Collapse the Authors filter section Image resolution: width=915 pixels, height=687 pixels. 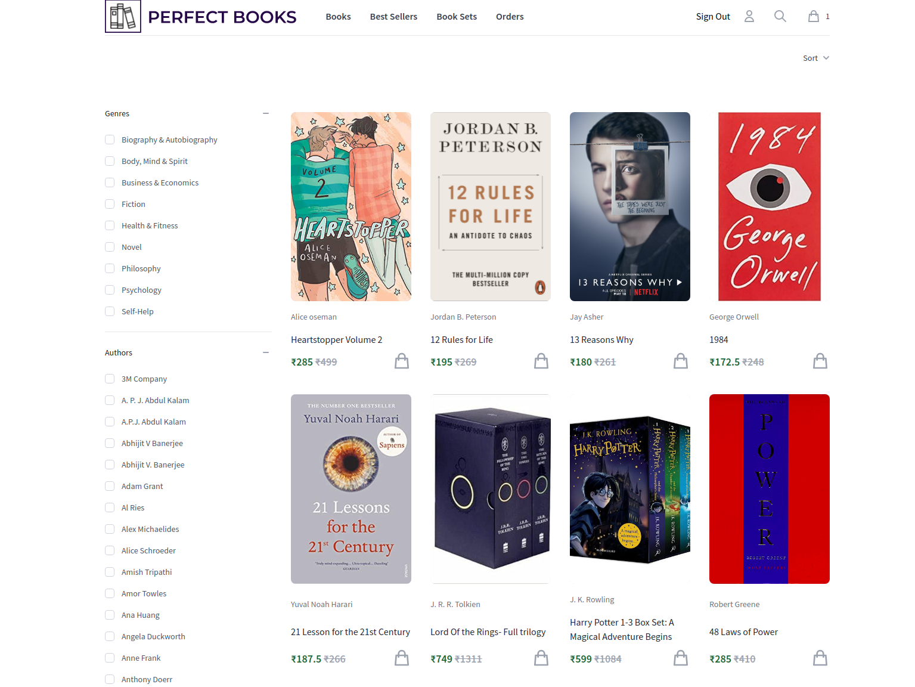[x=266, y=352]
